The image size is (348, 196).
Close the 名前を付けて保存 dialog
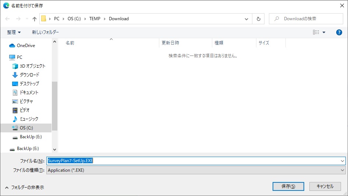click(342, 6)
